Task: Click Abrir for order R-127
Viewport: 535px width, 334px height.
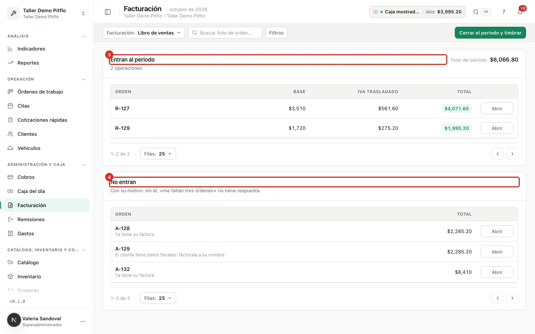Action: (x=497, y=108)
